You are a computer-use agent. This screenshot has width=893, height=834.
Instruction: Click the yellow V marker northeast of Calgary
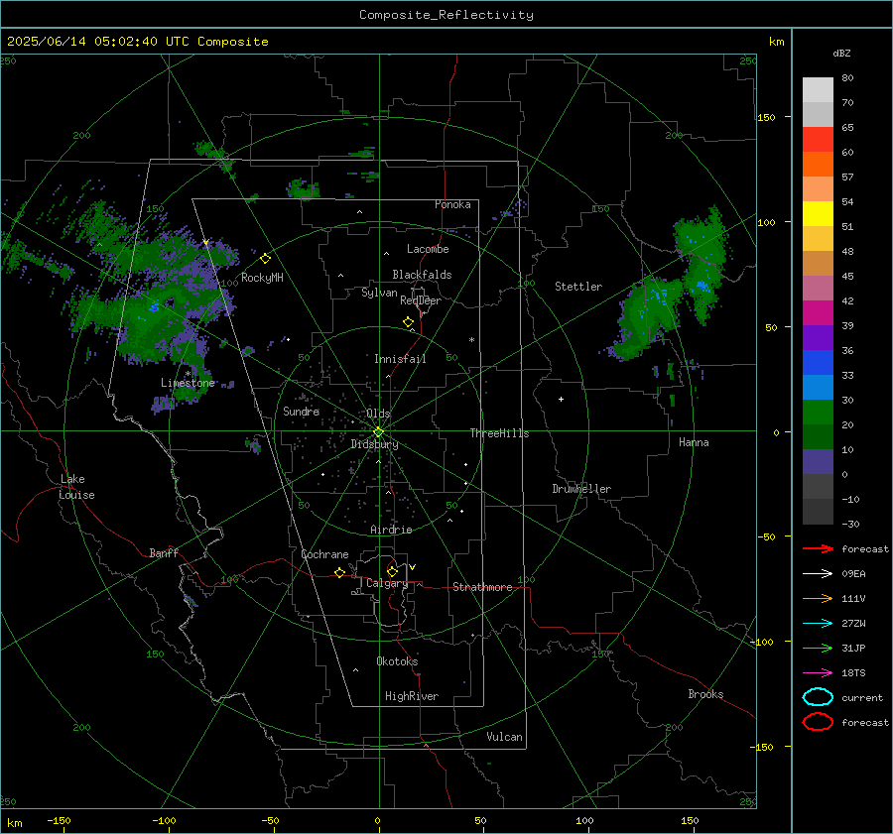[x=413, y=567]
